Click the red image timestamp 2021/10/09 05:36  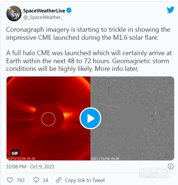[21, 158]
